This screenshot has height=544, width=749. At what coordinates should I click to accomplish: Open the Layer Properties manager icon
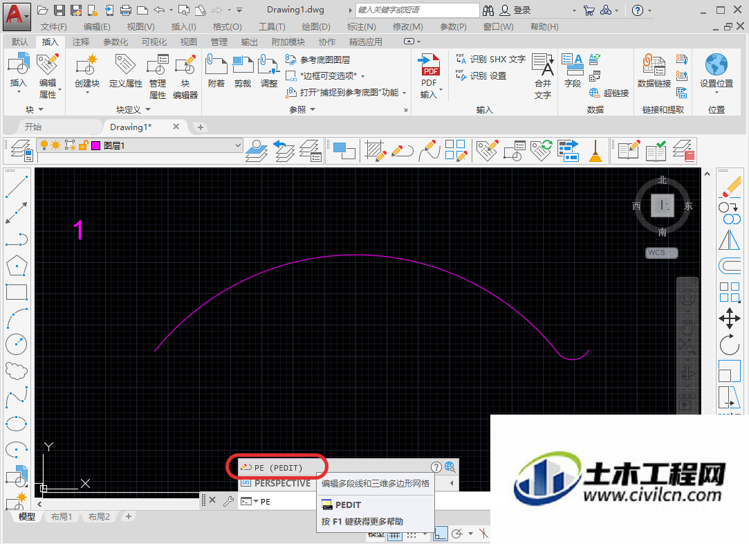click(x=21, y=150)
